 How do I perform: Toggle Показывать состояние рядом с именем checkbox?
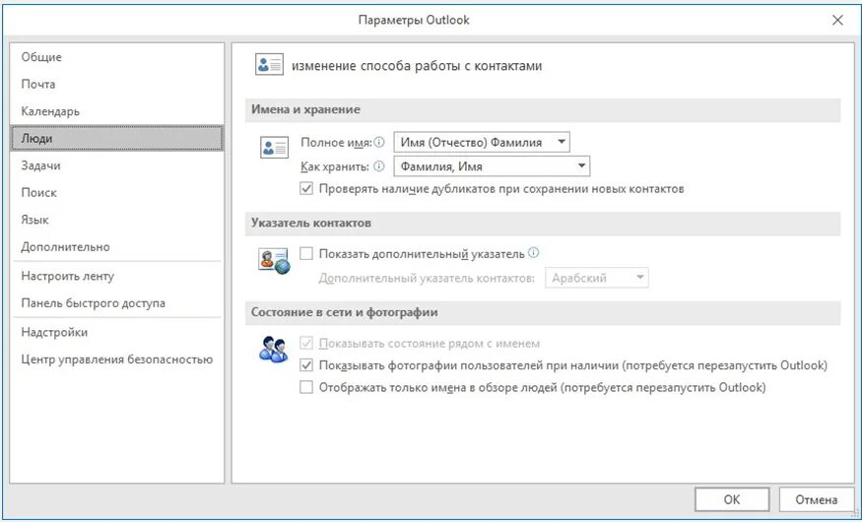point(306,344)
